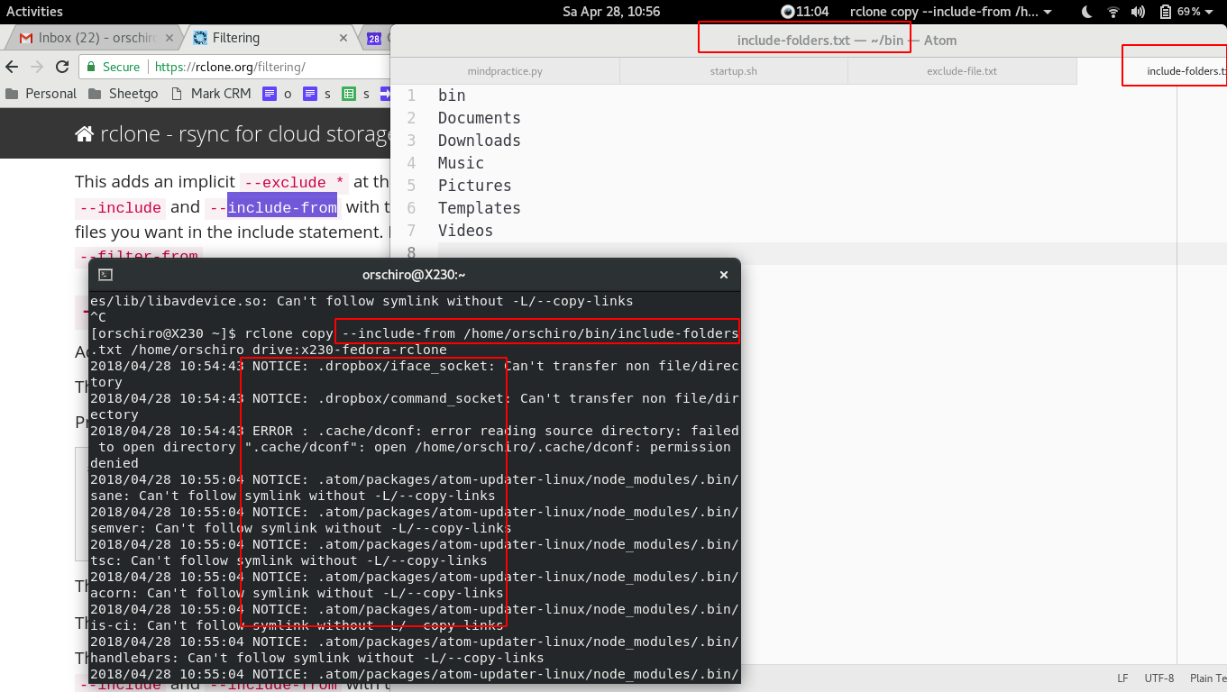
Task: Open the clock and calendar dropdown
Action: point(610,12)
